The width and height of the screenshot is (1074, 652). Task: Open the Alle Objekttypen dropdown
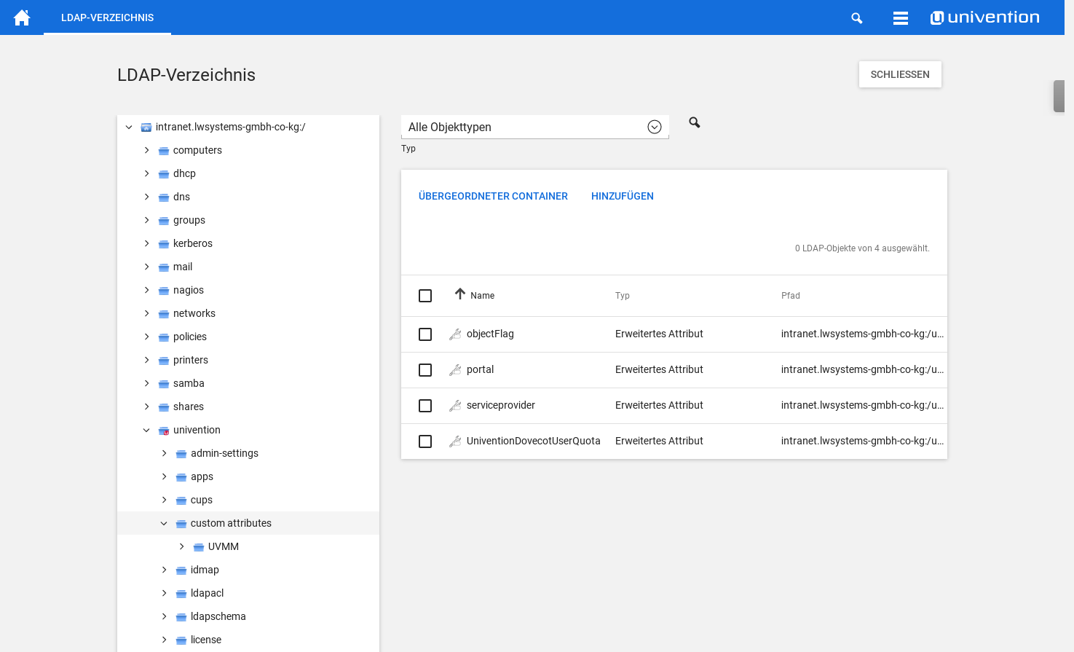(x=534, y=127)
